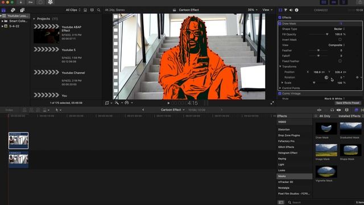
Task: Add a keyframe for Rotation diamond icon
Action: (x=357, y=77)
